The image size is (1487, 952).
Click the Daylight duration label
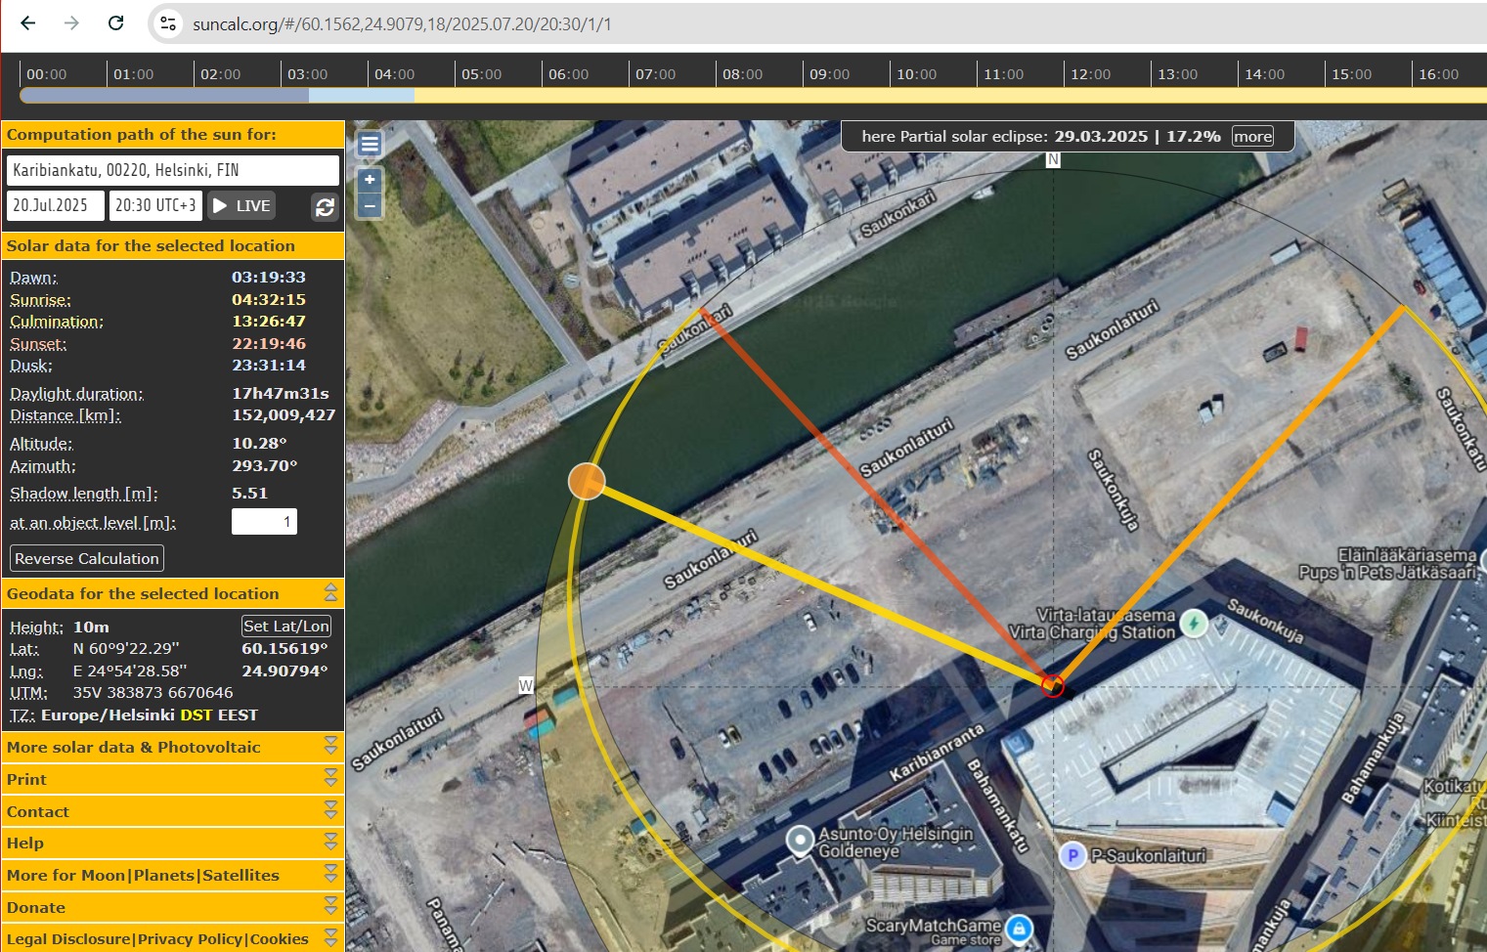pyautogui.click(x=76, y=394)
